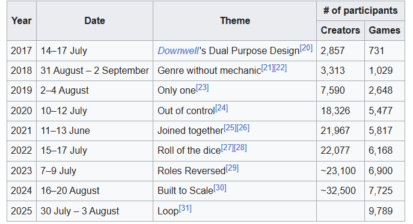Image resolution: width=413 pixels, height=224 pixels.
Task: Open citation reference [22]
Action: click(x=280, y=68)
